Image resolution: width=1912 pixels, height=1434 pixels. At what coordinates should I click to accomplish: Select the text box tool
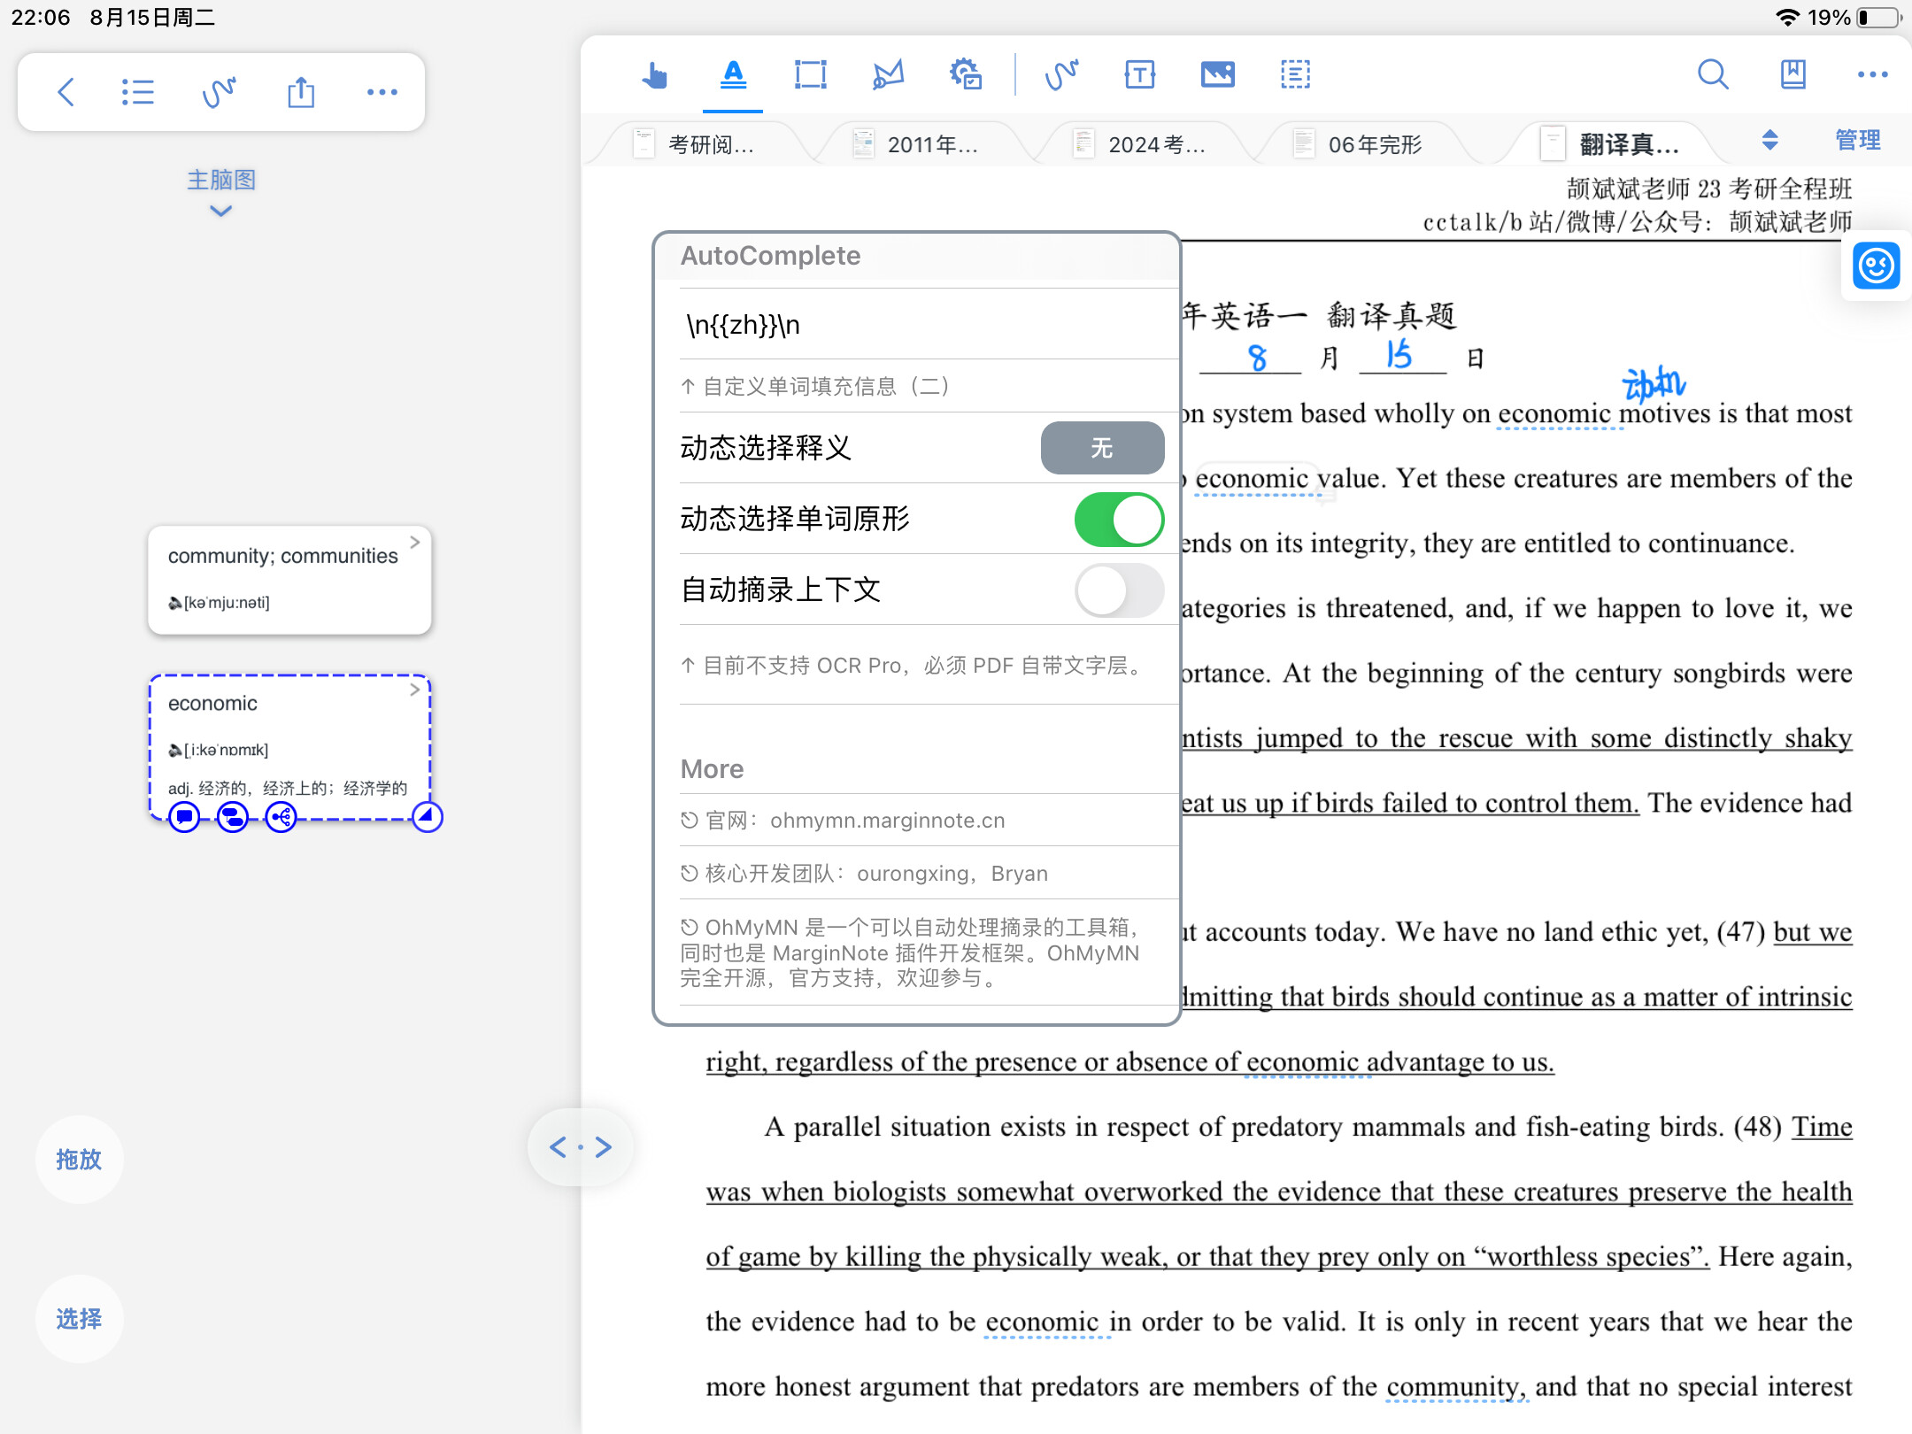[1139, 75]
